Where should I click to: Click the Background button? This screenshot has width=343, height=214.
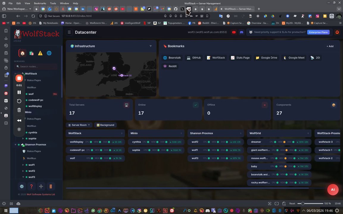pos(105,125)
